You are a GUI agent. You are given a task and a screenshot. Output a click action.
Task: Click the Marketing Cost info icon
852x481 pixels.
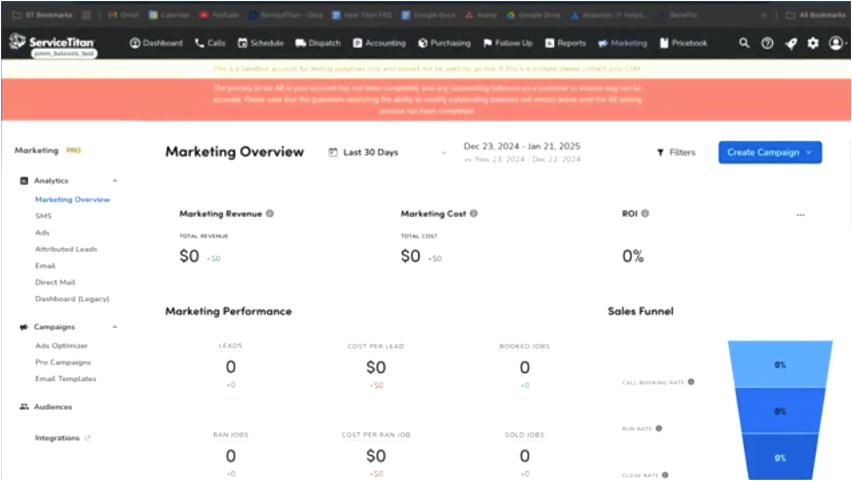[x=474, y=214]
